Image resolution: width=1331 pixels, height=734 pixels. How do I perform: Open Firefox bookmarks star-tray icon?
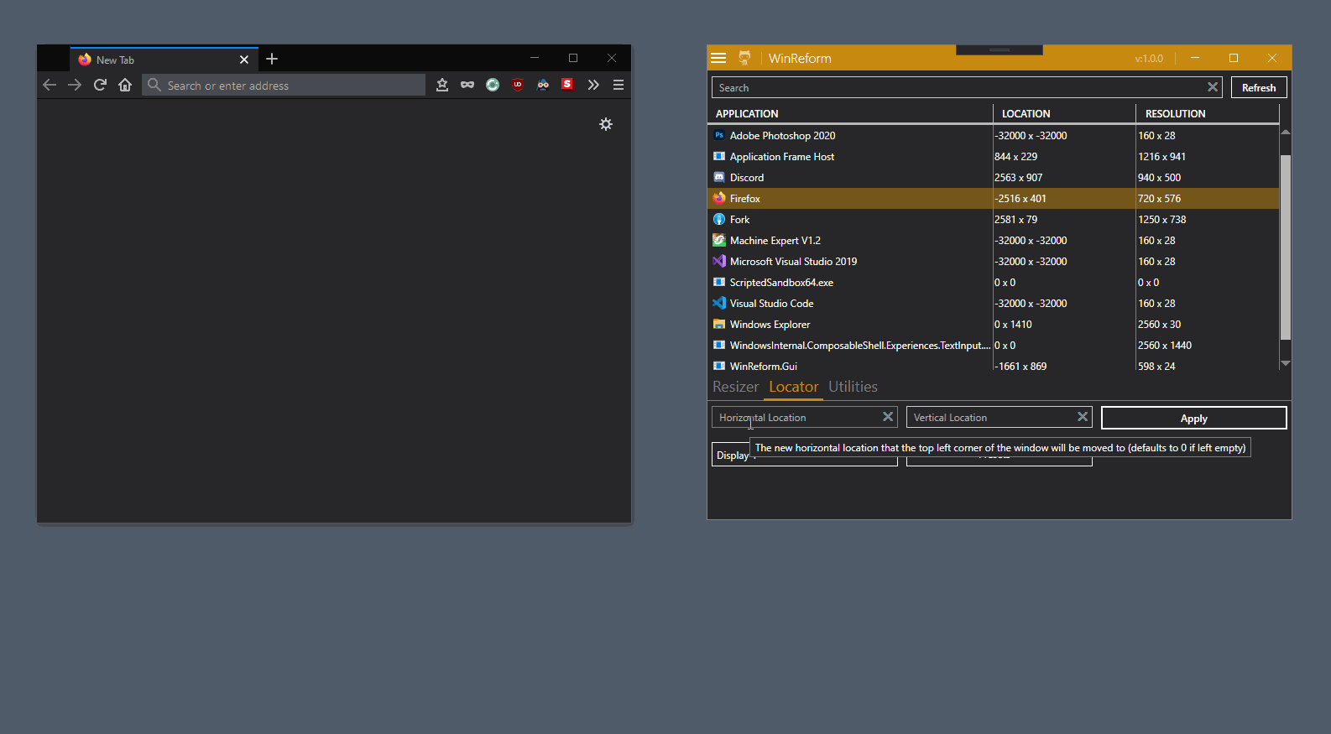(x=442, y=85)
